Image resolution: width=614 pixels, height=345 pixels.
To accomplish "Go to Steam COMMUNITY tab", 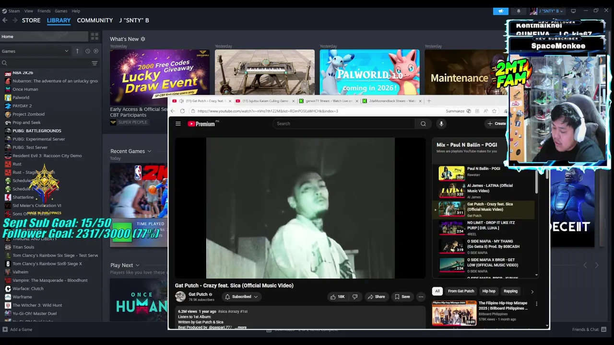I will 95,20.
